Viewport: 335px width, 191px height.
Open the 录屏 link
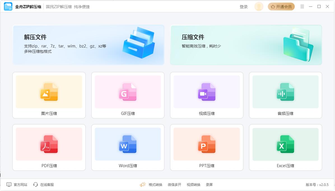point(209,185)
